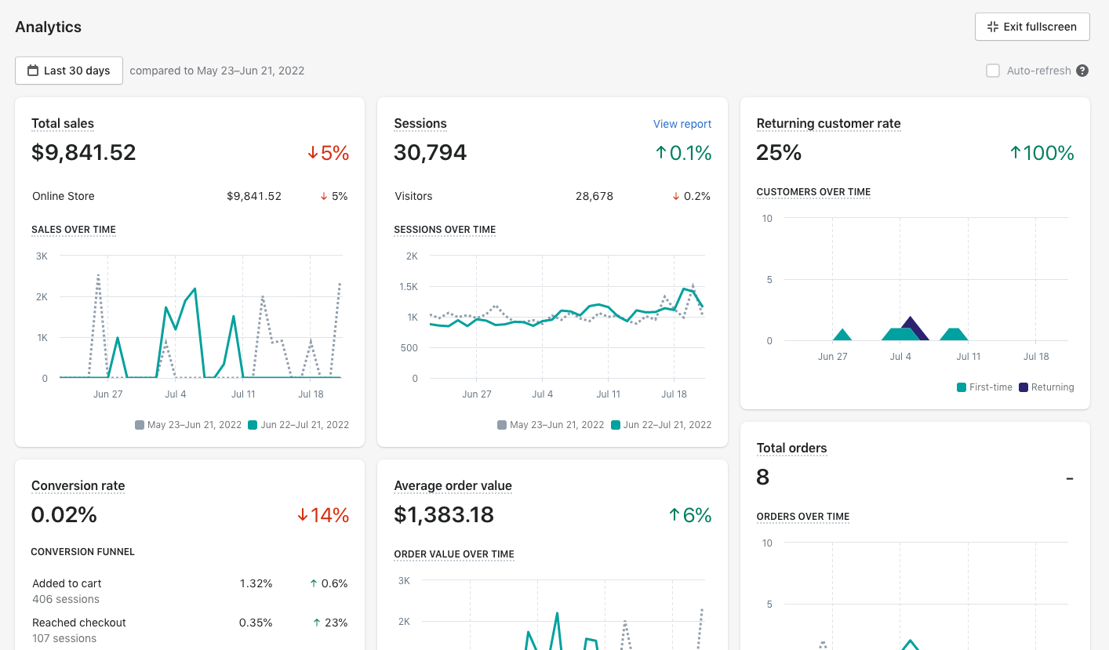1109x650 pixels.
Task: Click the Total sales card title
Action: click(63, 123)
